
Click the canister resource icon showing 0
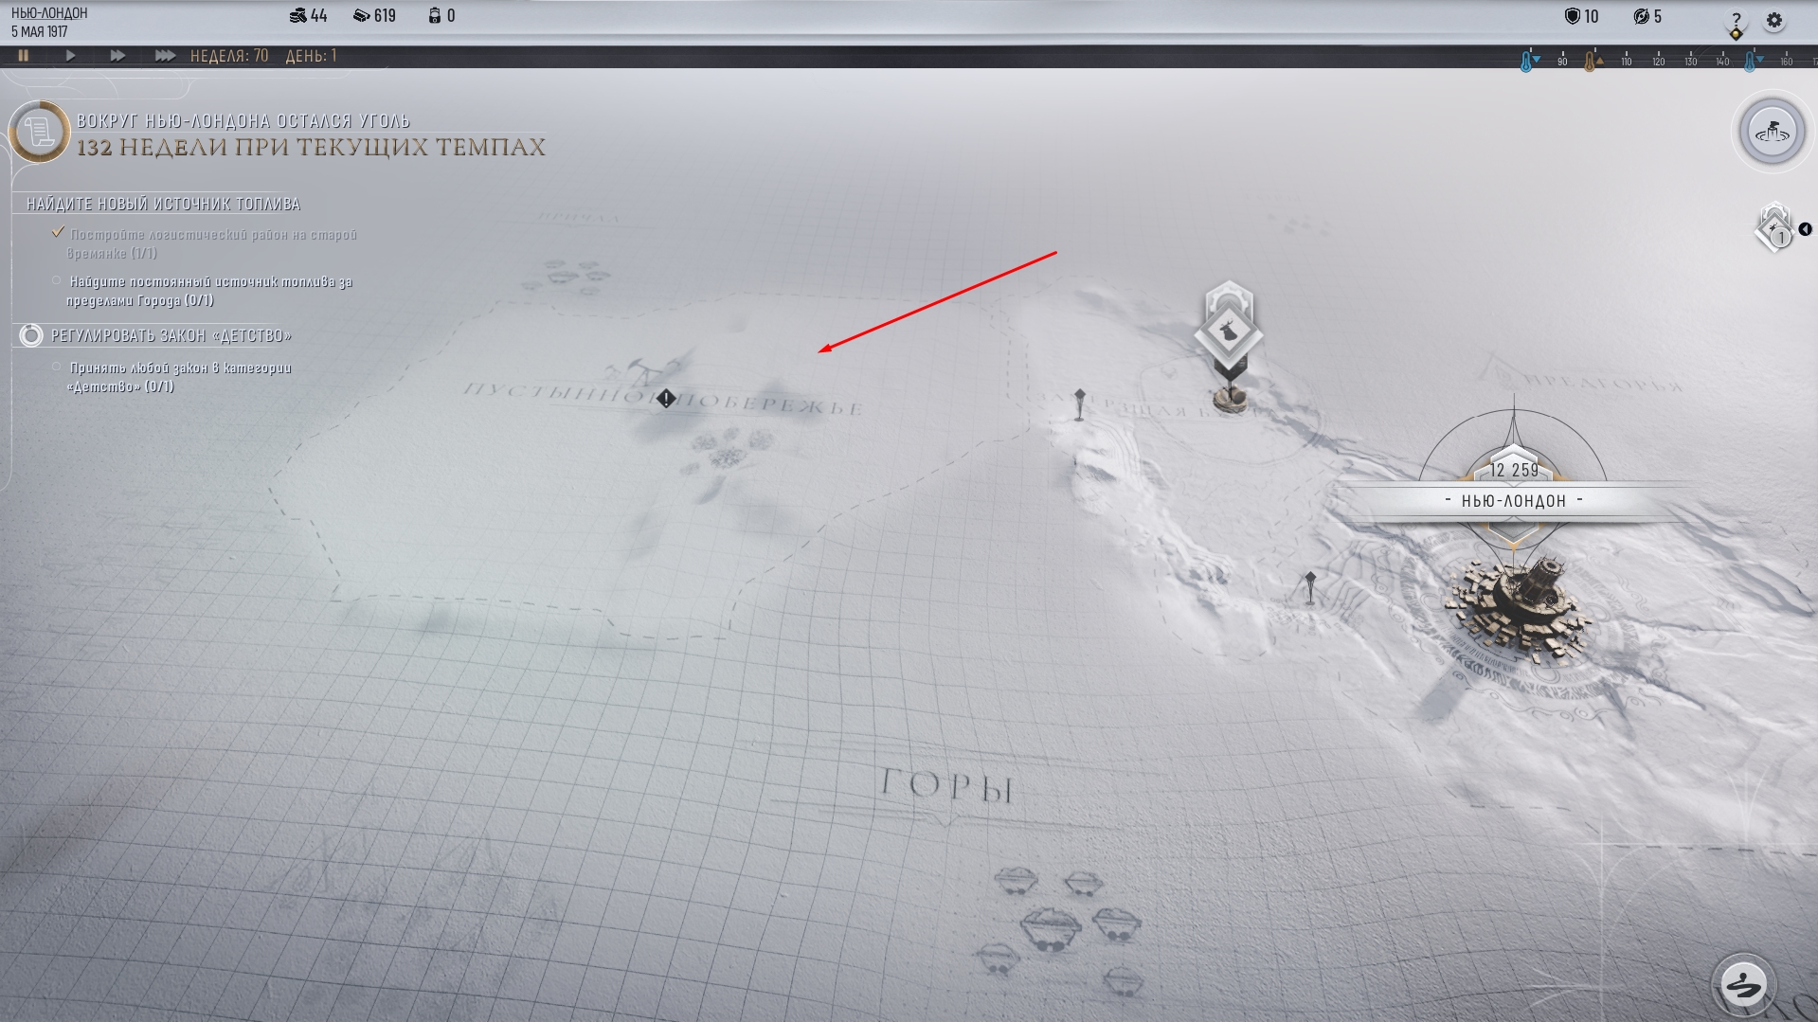coord(435,16)
